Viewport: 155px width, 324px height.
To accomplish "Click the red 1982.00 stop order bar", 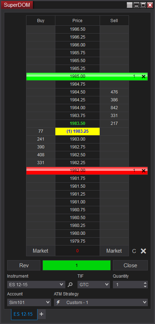I will 87,171.
